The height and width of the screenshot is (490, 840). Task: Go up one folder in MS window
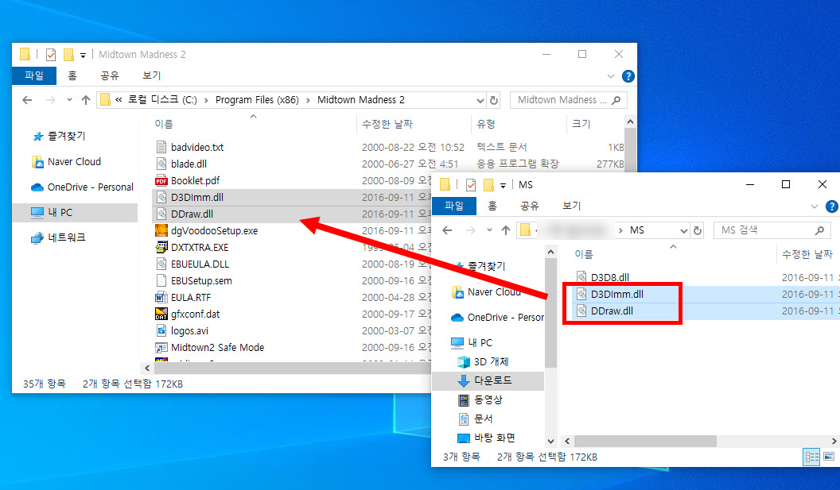(x=506, y=230)
